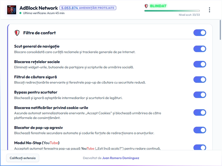Click description starting Eliminați widget-urile
Image resolution: width=222 pixels, height=166 pixels.
pyautogui.click(x=74, y=67)
